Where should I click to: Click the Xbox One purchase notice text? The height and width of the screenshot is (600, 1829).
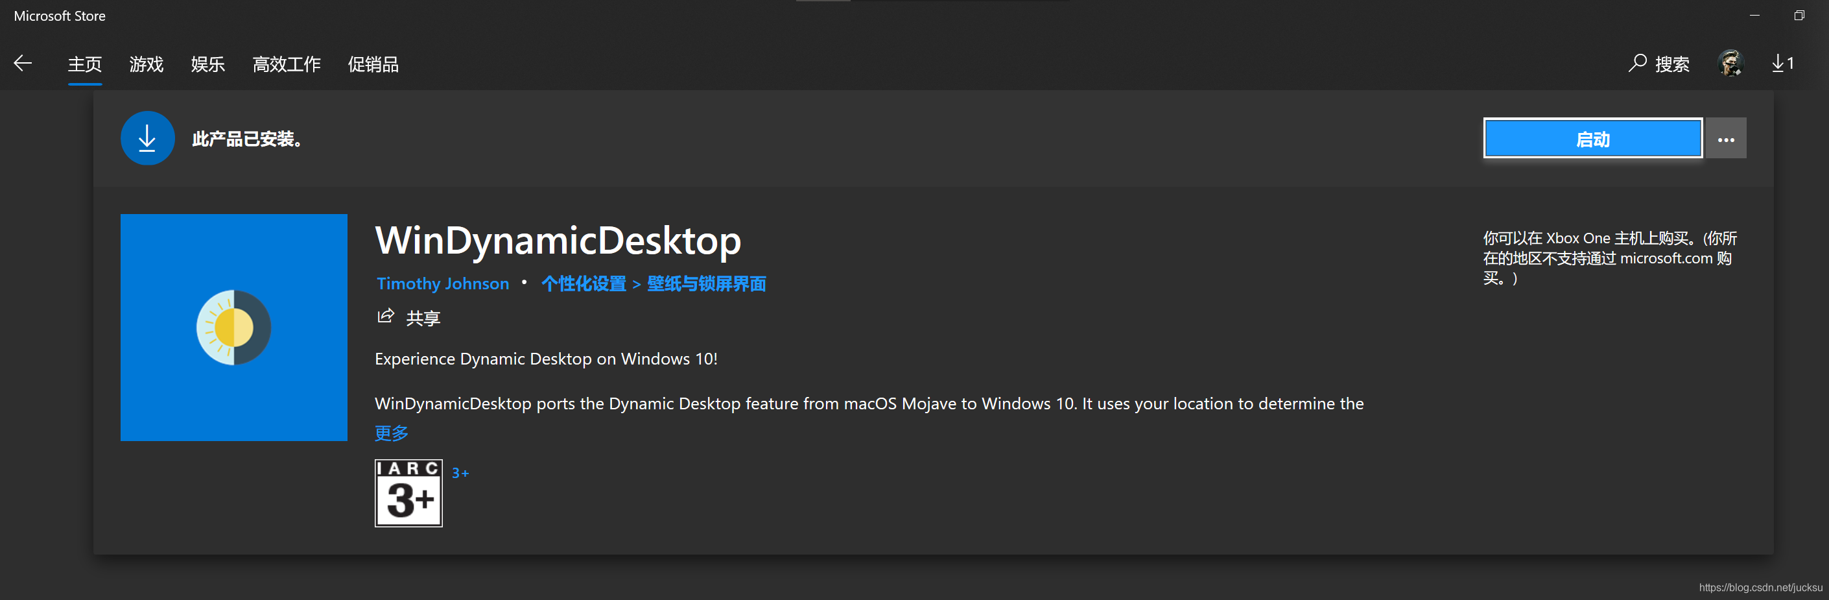(x=1610, y=258)
